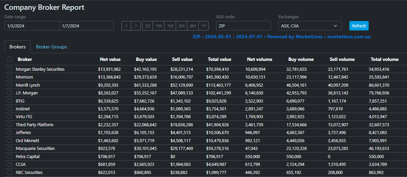The width and height of the screenshot is (407, 177).
Task: Click broker name Morgan Stanley Securities
Action: [40, 69]
